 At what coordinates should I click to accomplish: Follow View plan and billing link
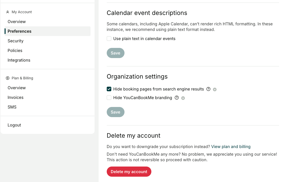(231, 147)
